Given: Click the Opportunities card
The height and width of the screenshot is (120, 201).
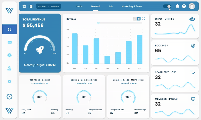Looking at the screenshot, I should (175, 26).
